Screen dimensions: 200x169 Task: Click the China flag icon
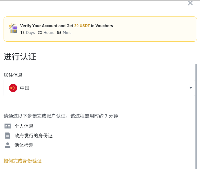[13, 88]
